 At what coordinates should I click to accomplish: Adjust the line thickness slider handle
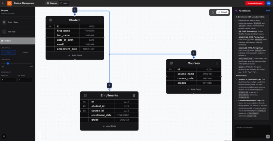[x=8, y=63]
